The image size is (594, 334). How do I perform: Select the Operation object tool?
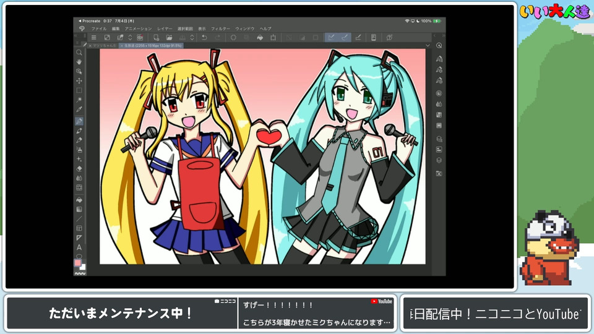point(79,71)
